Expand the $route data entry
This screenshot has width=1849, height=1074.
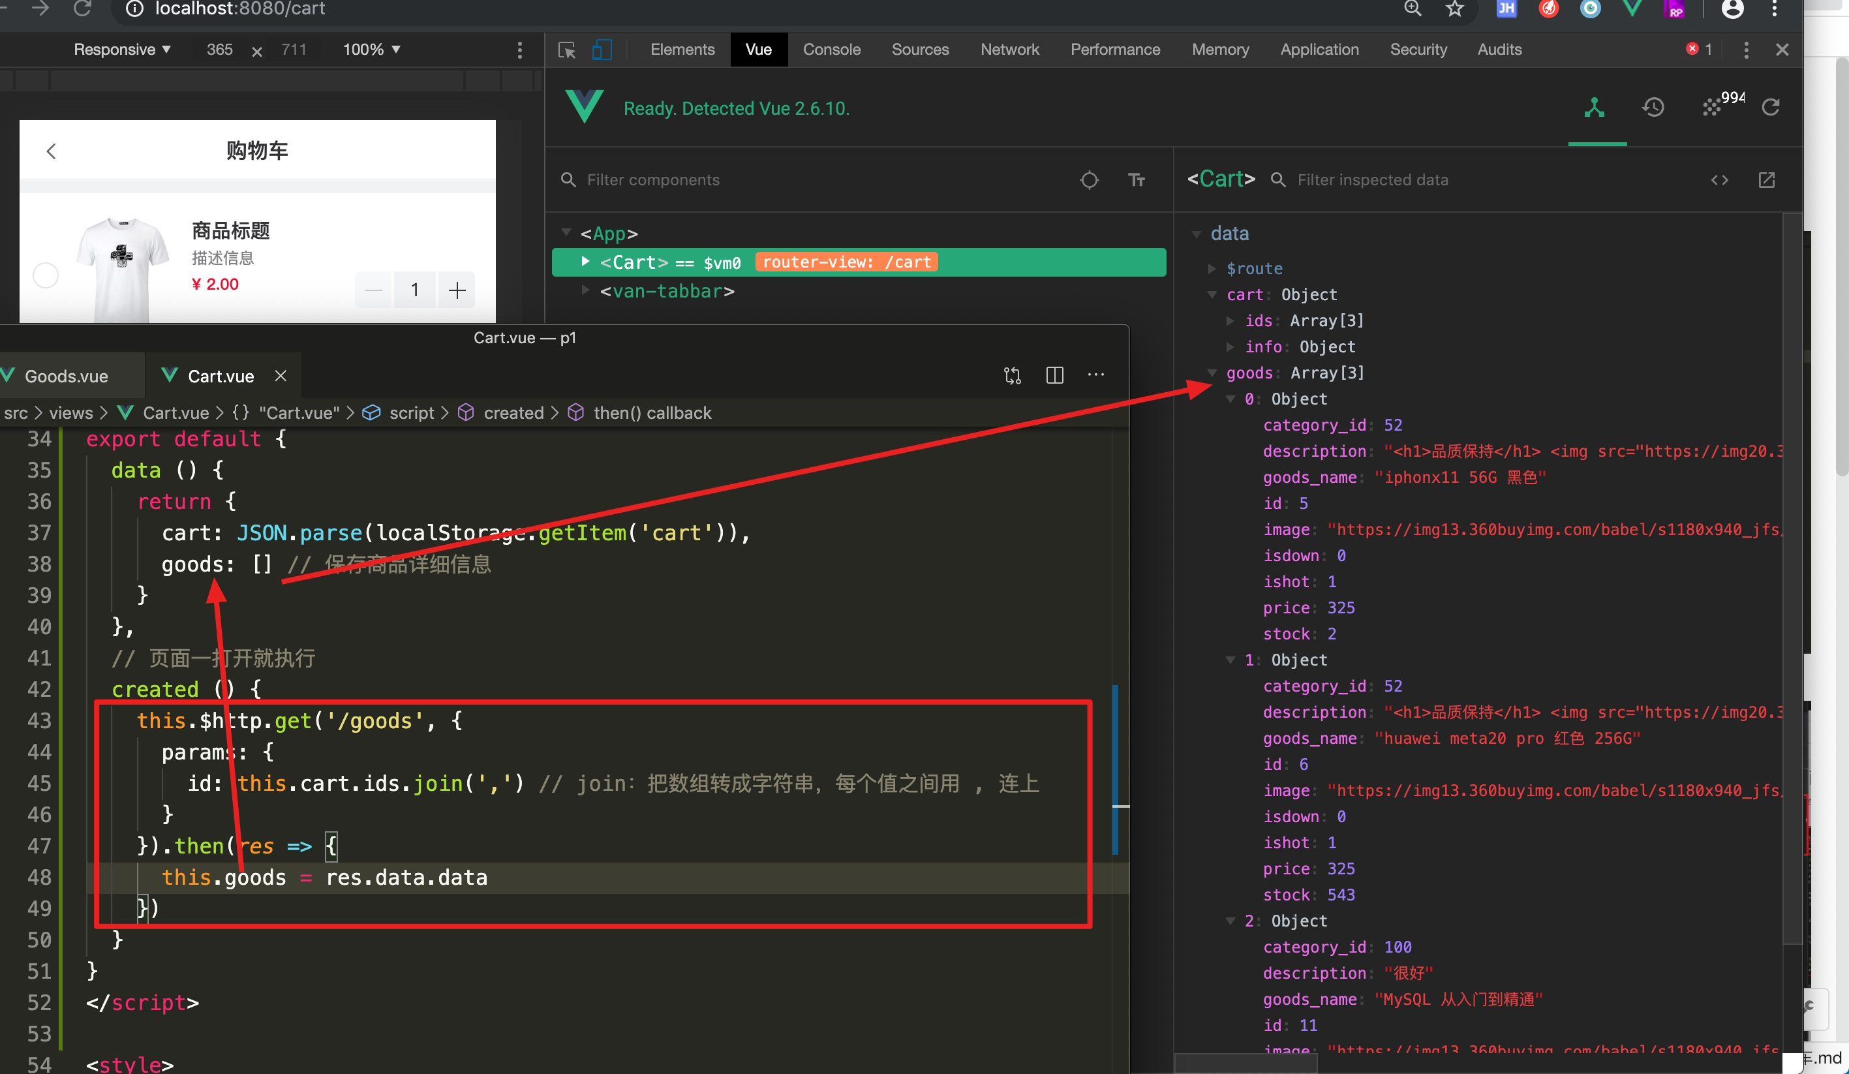pos(1212,269)
